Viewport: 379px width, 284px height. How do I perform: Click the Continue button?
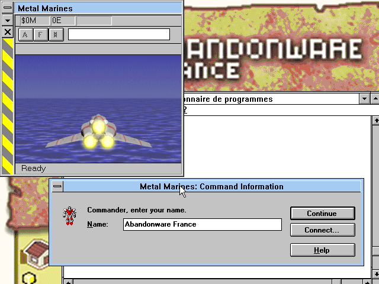(x=322, y=213)
